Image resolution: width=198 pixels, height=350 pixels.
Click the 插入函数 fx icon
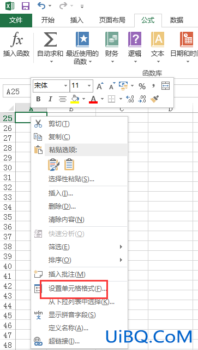point(16,40)
